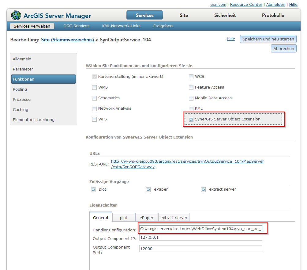The width and height of the screenshot is (307, 270).
Task: Select Pooling in the left sidebar
Action: [20, 89]
